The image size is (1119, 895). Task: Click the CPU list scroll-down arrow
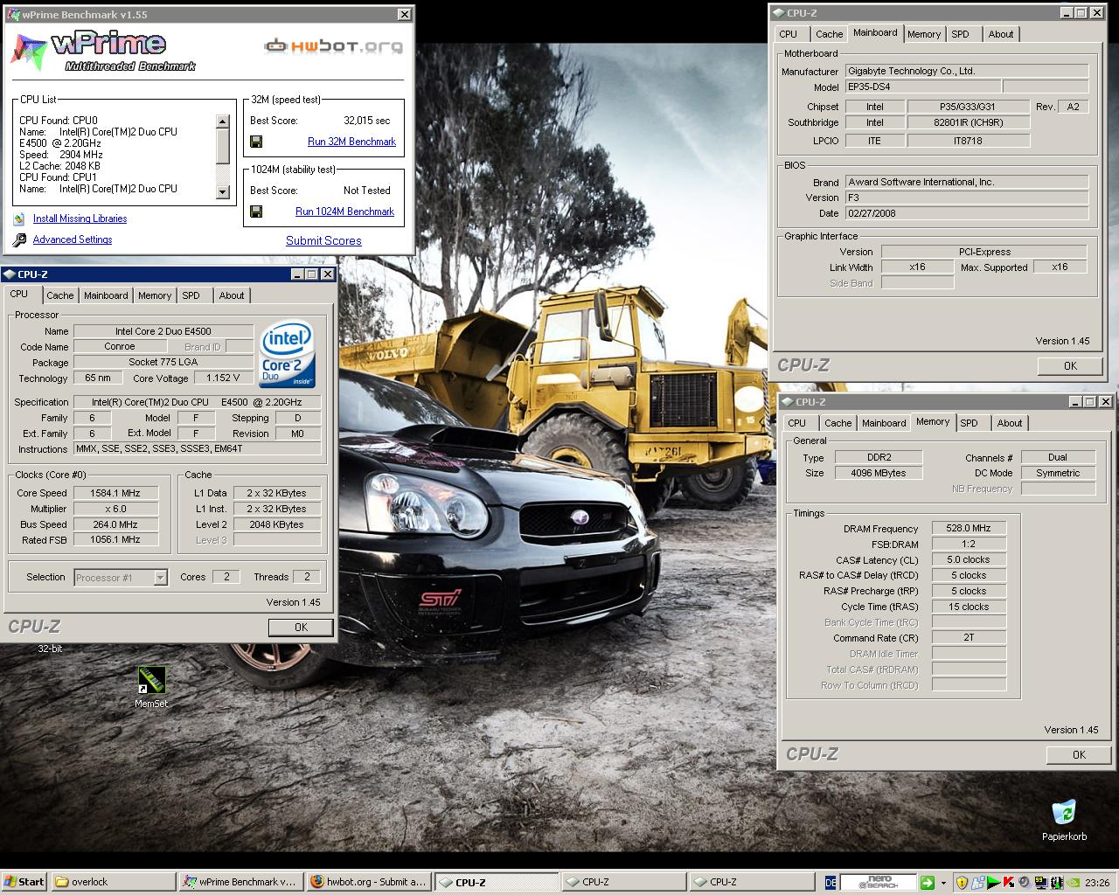[x=222, y=192]
